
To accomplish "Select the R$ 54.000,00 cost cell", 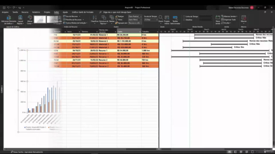I will coord(129,50).
